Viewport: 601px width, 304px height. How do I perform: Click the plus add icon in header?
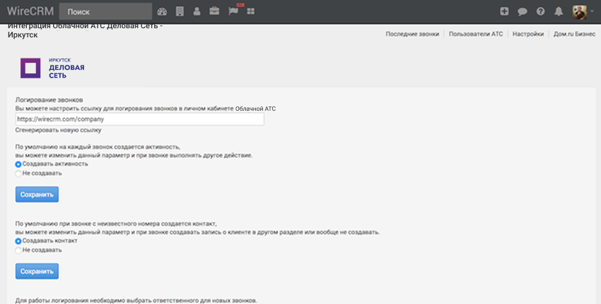[x=504, y=11]
